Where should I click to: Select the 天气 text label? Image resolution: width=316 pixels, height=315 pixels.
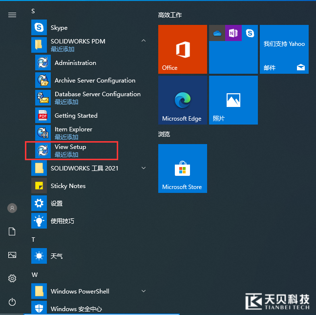click(x=57, y=256)
